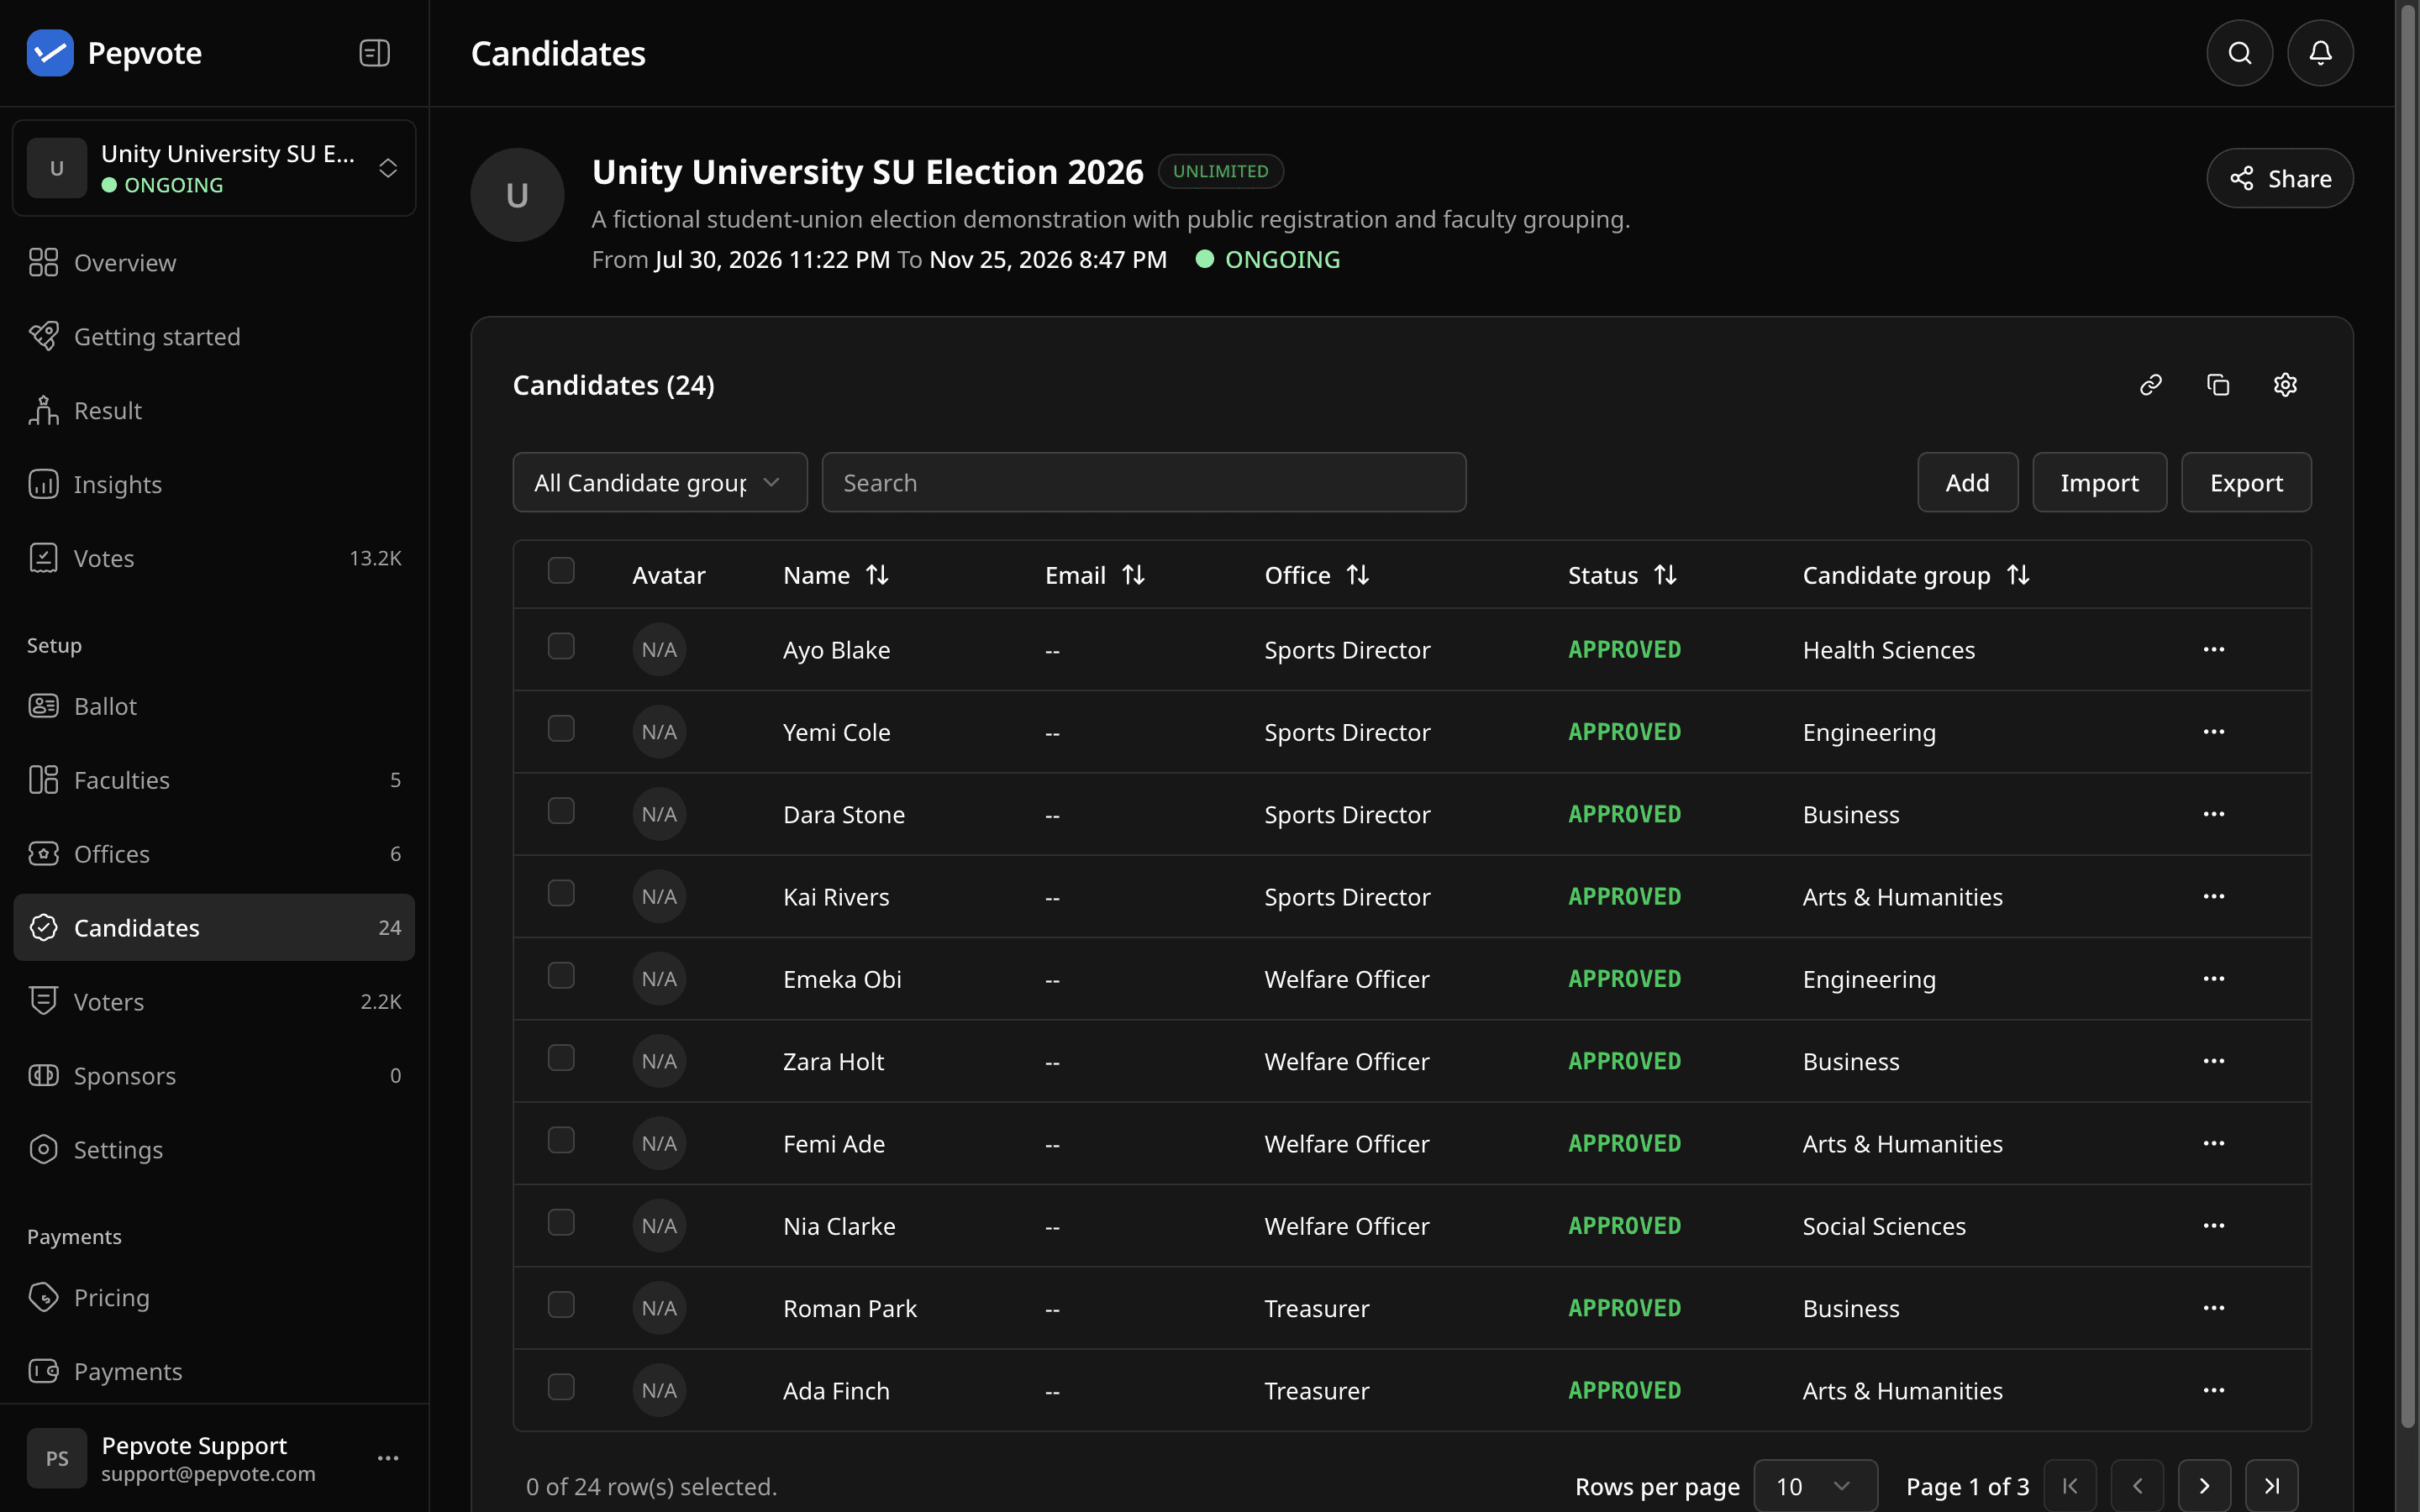Open Overview in sidebar

214,263
